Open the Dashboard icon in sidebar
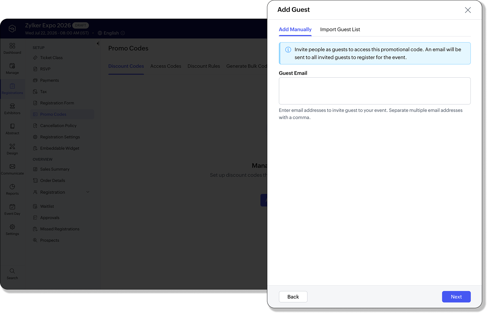The height and width of the screenshot is (313, 487). (x=12, y=46)
